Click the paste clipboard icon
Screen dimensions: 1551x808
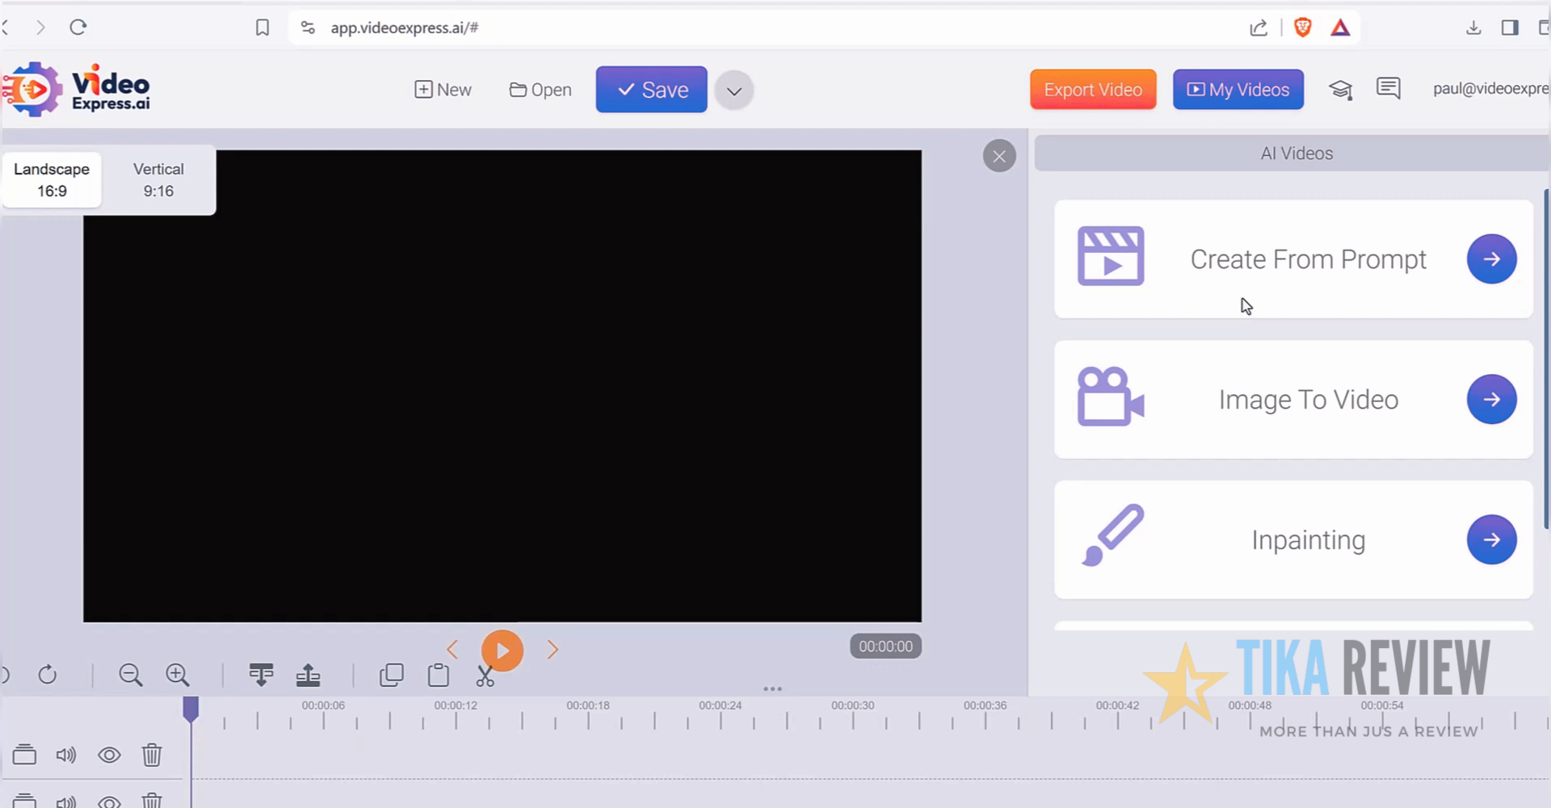[439, 675]
